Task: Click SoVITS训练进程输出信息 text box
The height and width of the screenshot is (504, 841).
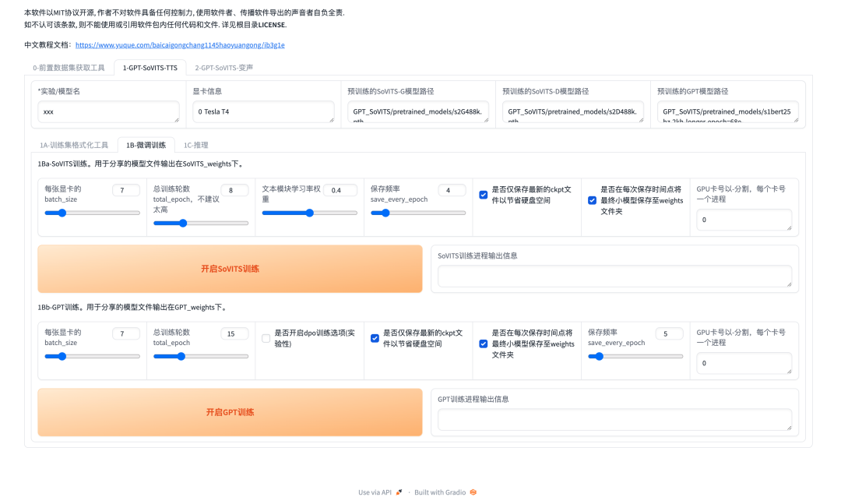Action: 614,276
